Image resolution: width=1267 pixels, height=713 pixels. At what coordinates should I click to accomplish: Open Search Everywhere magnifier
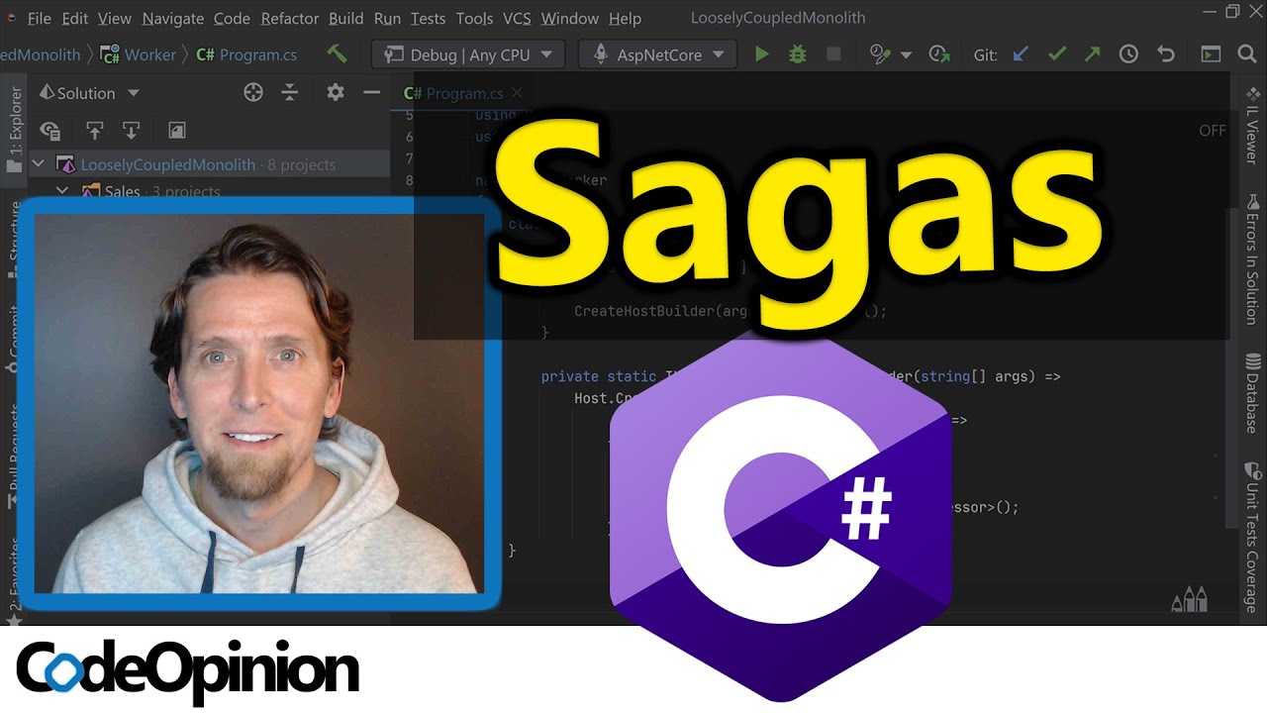click(x=1247, y=54)
